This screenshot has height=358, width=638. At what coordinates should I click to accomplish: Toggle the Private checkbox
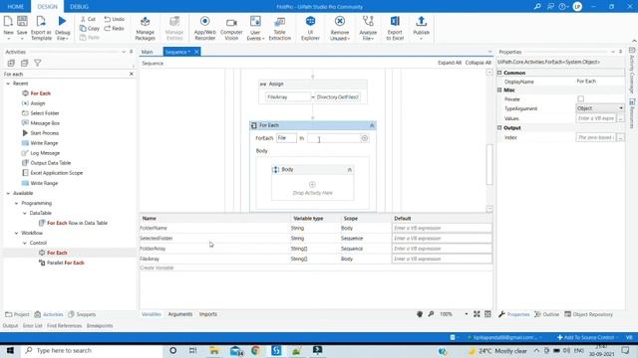[x=580, y=99]
